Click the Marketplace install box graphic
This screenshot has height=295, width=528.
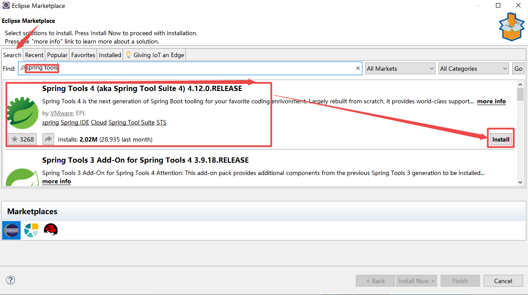tap(511, 27)
